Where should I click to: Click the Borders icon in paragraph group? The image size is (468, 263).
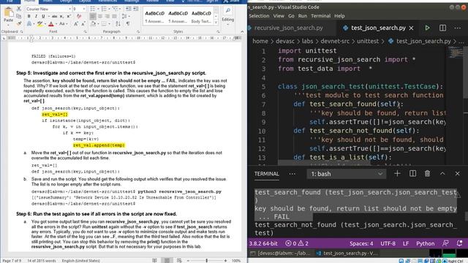(104, 23)
